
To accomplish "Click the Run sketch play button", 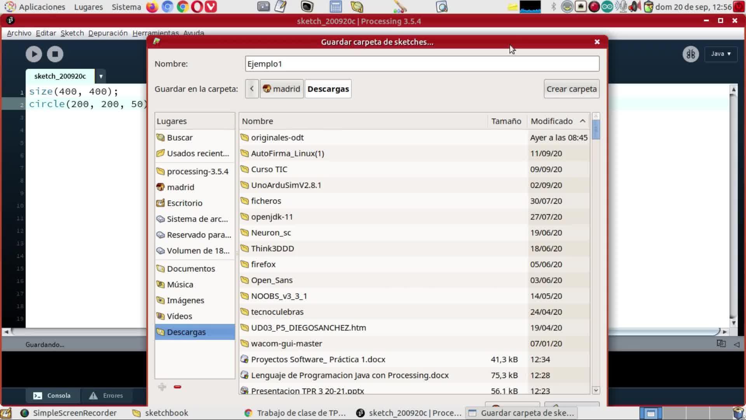I will 34,54.
